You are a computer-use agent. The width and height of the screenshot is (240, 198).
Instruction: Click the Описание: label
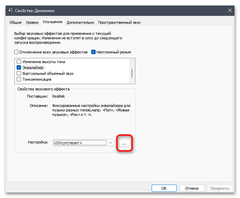39,106
